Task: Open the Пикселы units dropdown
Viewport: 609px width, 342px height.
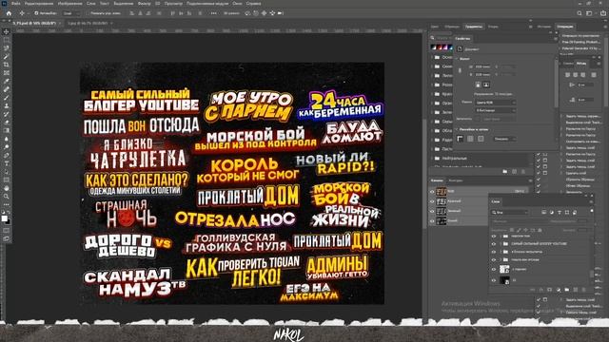Action: 504,139
